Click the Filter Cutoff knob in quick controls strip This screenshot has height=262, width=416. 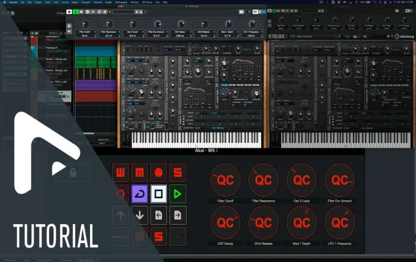coord(86,24)
